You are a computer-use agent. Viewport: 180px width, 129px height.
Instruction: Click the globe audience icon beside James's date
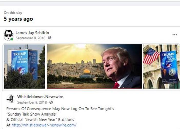(49, 38)
